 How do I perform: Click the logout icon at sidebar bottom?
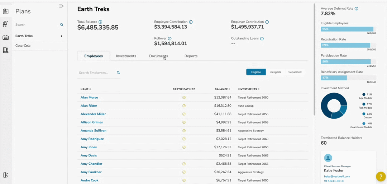(x=6, y=175)
